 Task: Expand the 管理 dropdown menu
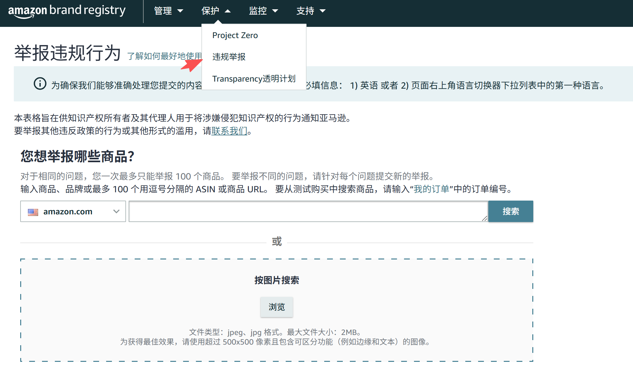point(168,11)
